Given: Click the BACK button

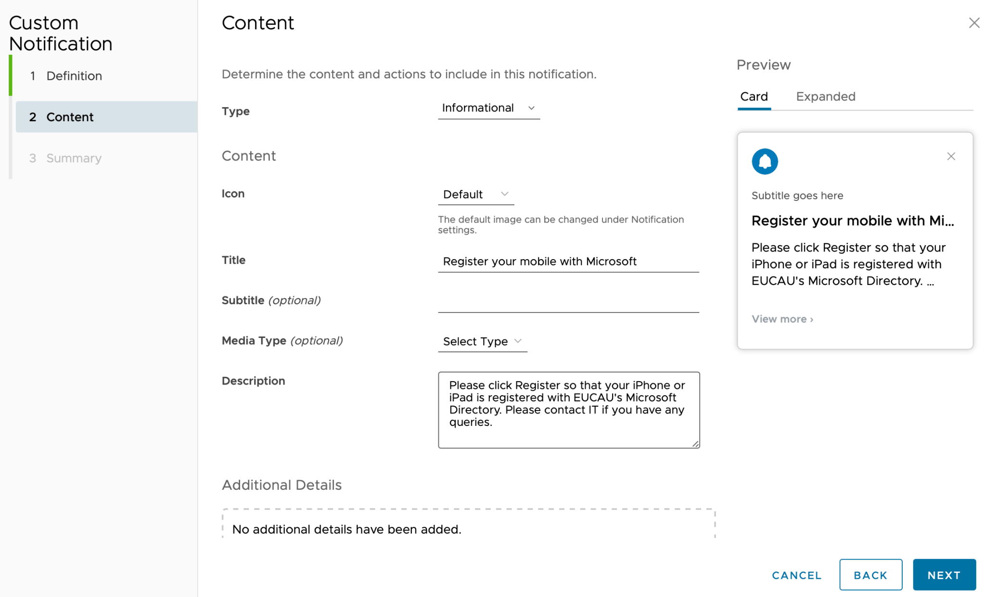Looking at the screenshot, I should pos(870,574).
